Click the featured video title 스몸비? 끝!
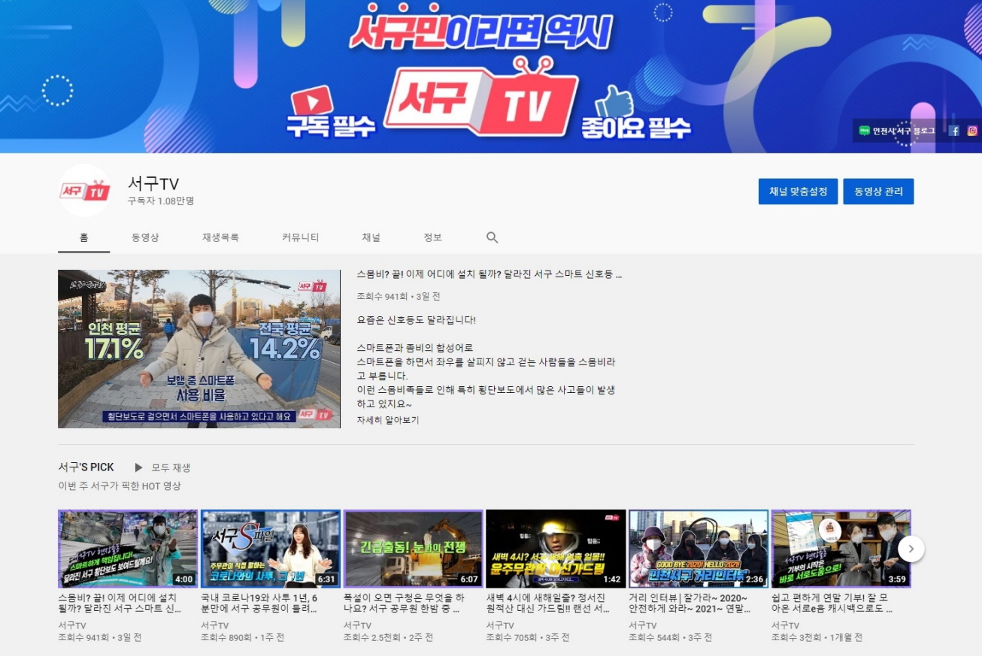Image resolution: width=982 pixels, height=656 pixels. click(489, 275)
